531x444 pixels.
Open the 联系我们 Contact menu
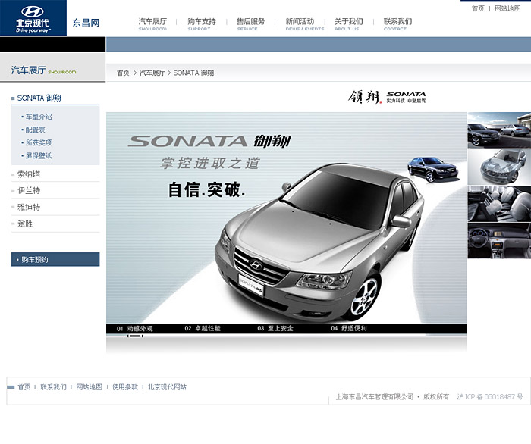pyautogui.click(x=397, y=24)
